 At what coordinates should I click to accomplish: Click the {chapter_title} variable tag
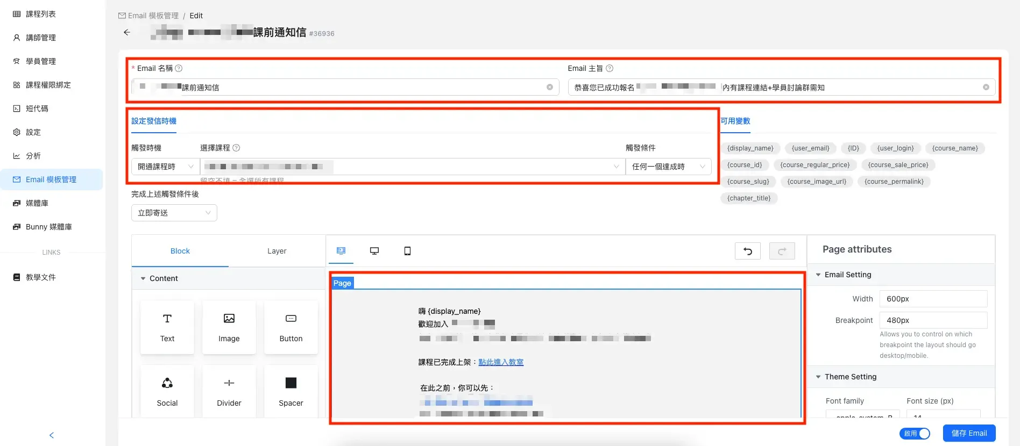click(x=749, y=198)
